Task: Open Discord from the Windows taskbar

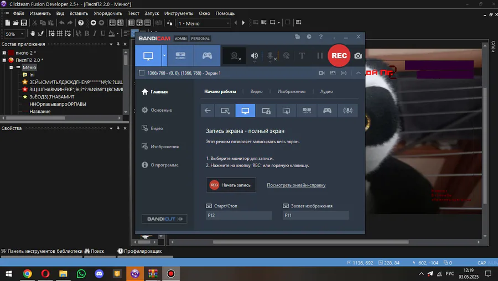Action: pyautogui.click(x=99, y=273)
